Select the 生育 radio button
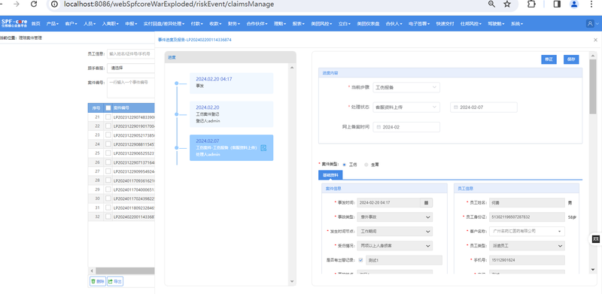 pos(366,165)
